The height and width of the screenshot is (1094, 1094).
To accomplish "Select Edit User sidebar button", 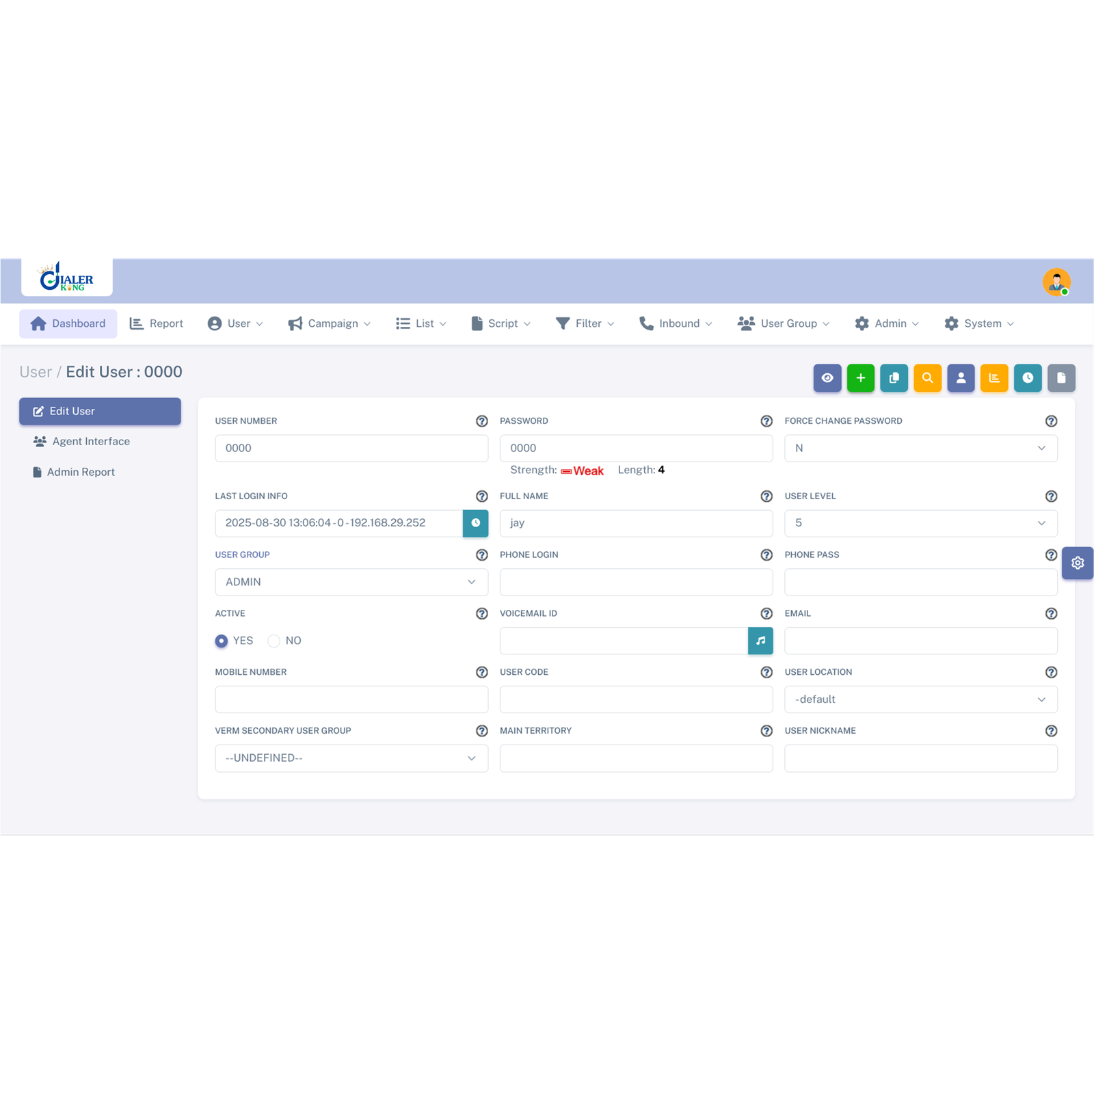I will point(100,411).
